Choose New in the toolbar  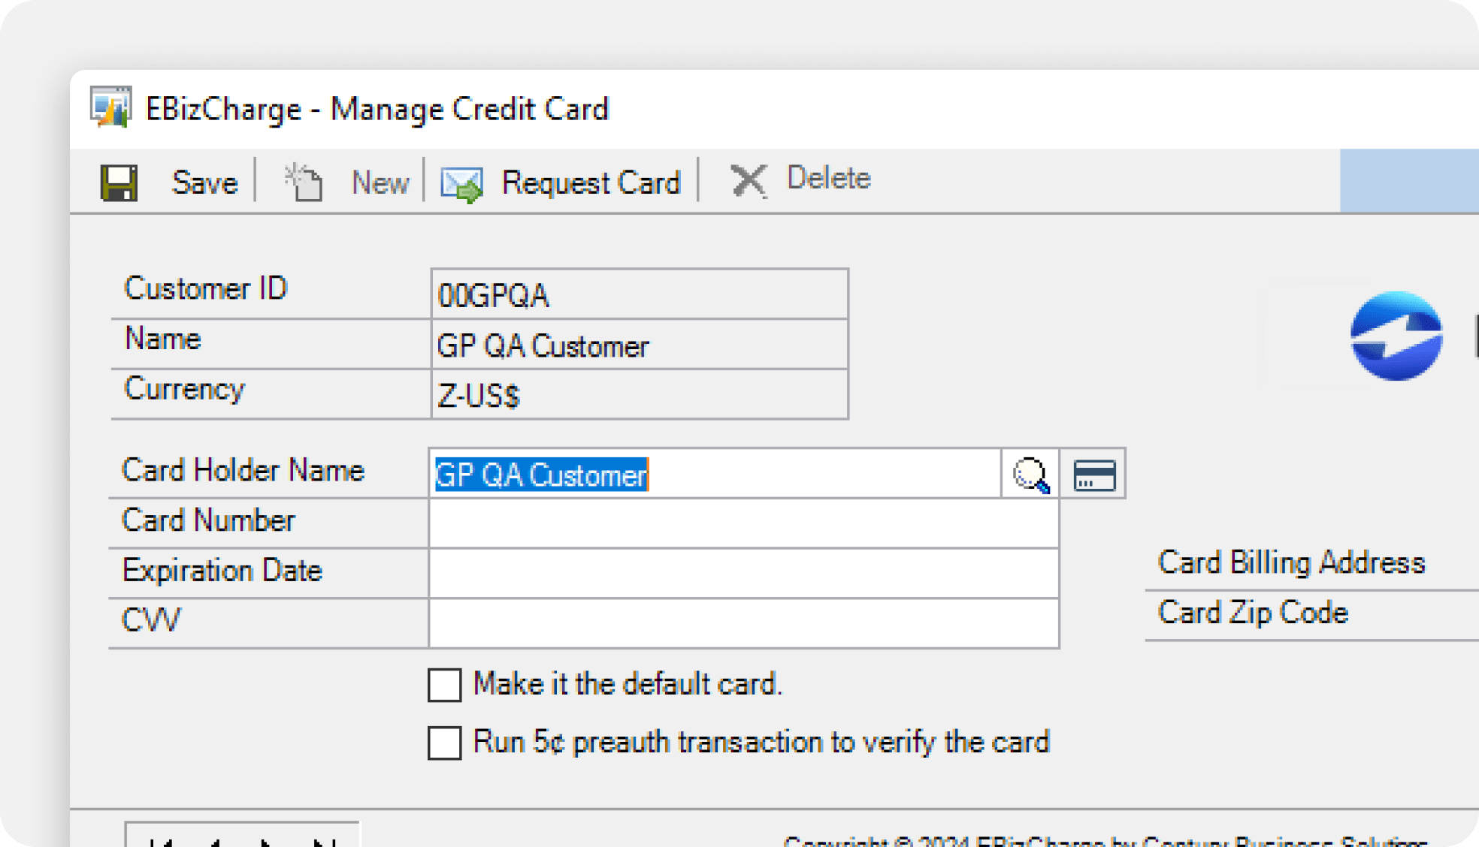coord(380,182)
